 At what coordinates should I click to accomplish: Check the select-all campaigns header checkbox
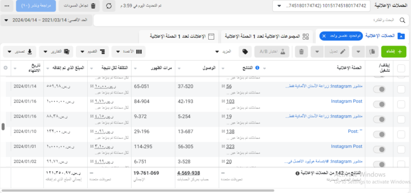(x=401, y=68)
